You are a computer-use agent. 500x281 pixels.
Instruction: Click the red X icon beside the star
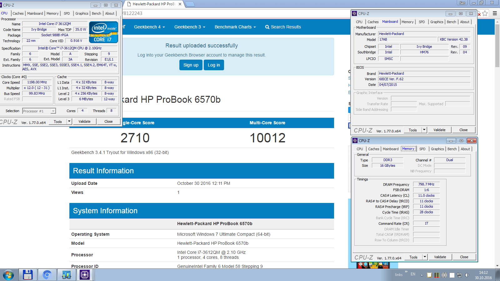pyautogui.click(x=479, y=14)
